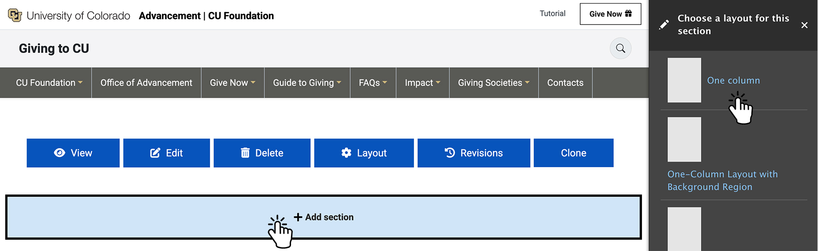Open the Office of Advancement menu item
Viewport: 818px width, 251px height.
[146, 83]
